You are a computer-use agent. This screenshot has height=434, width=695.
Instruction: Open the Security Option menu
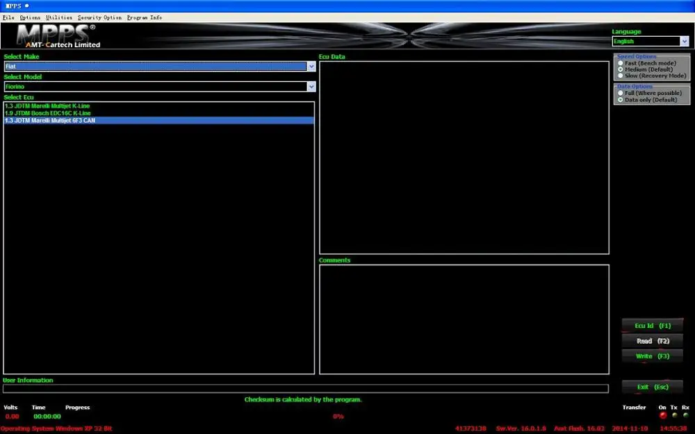tap(99, 18)
